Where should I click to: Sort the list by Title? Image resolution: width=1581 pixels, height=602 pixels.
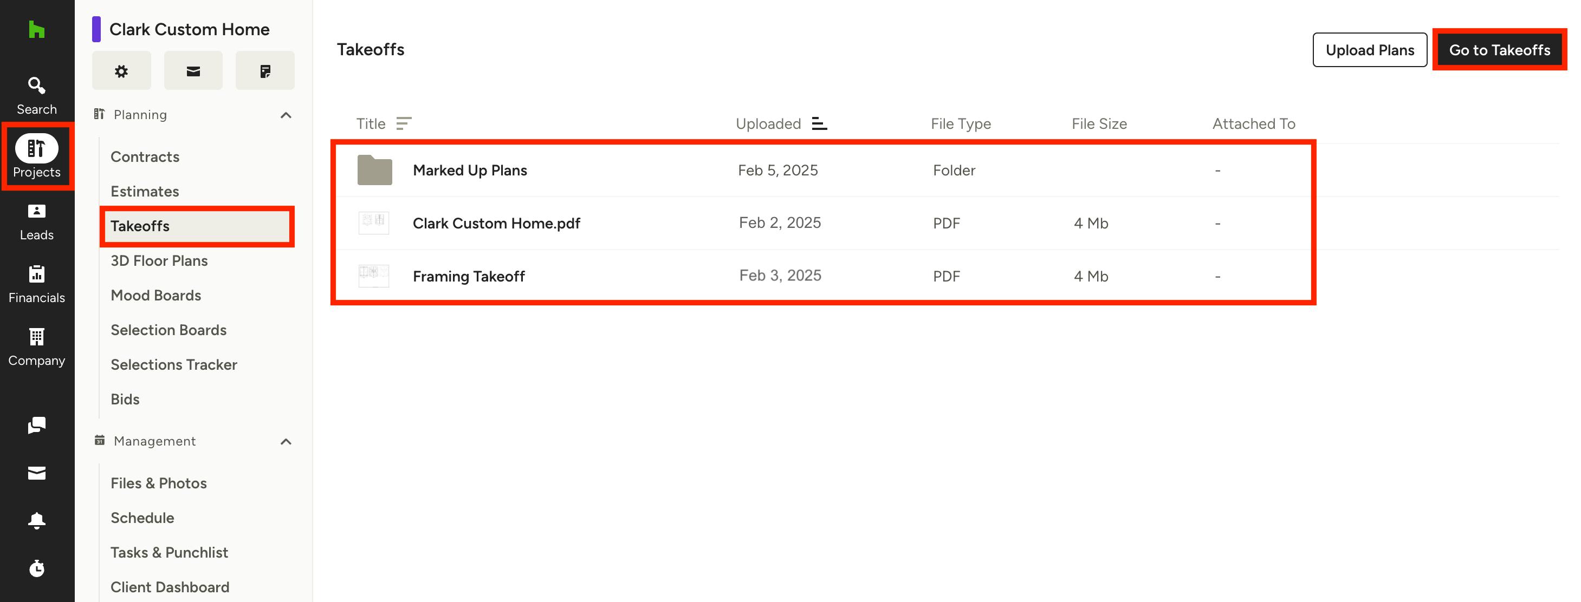(403, 124)
